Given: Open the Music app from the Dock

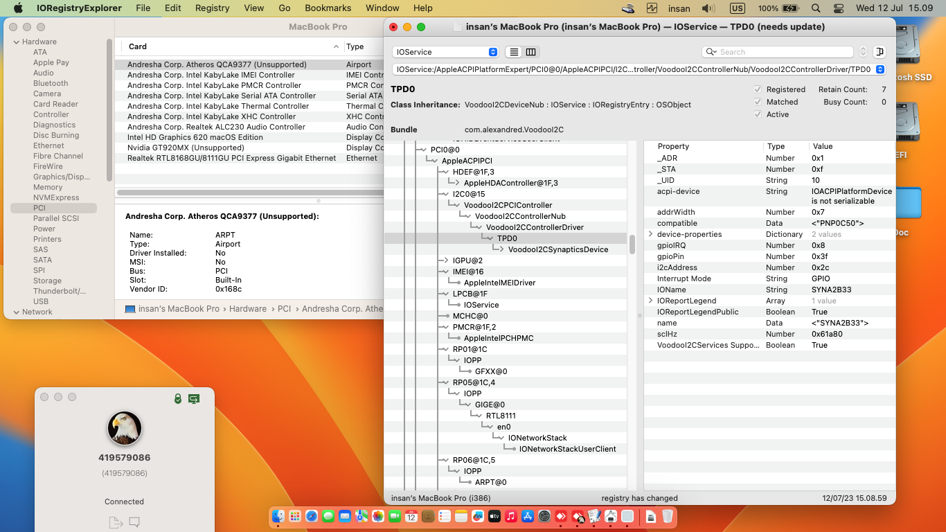Looking at the screenshot, I should [x=510, y=516].
